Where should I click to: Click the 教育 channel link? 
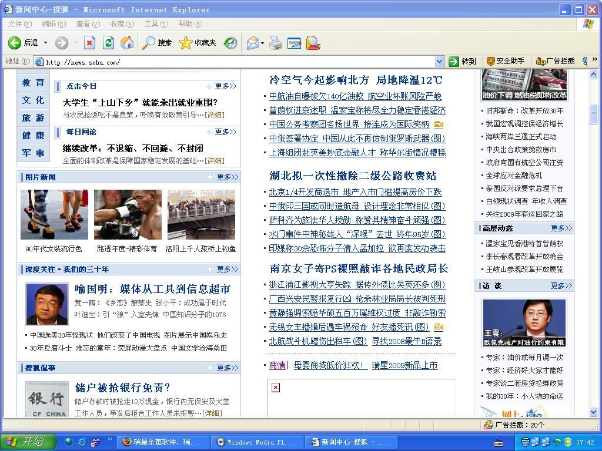pos(34,83)
